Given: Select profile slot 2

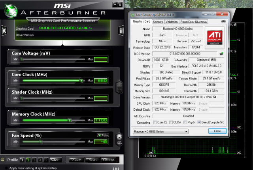Looking at the screenshot, I should point(28,160).
